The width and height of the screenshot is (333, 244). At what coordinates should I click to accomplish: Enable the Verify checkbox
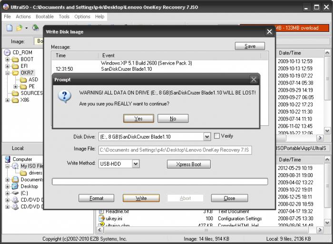click(x=217, y=136)
